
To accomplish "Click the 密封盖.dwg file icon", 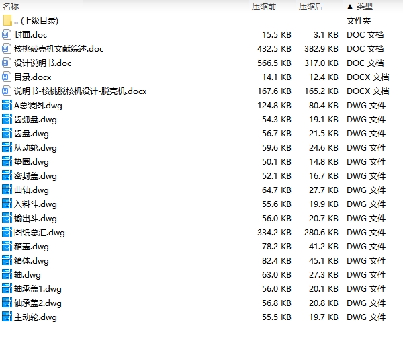I will pyautogui.click(x=7, y=175).
